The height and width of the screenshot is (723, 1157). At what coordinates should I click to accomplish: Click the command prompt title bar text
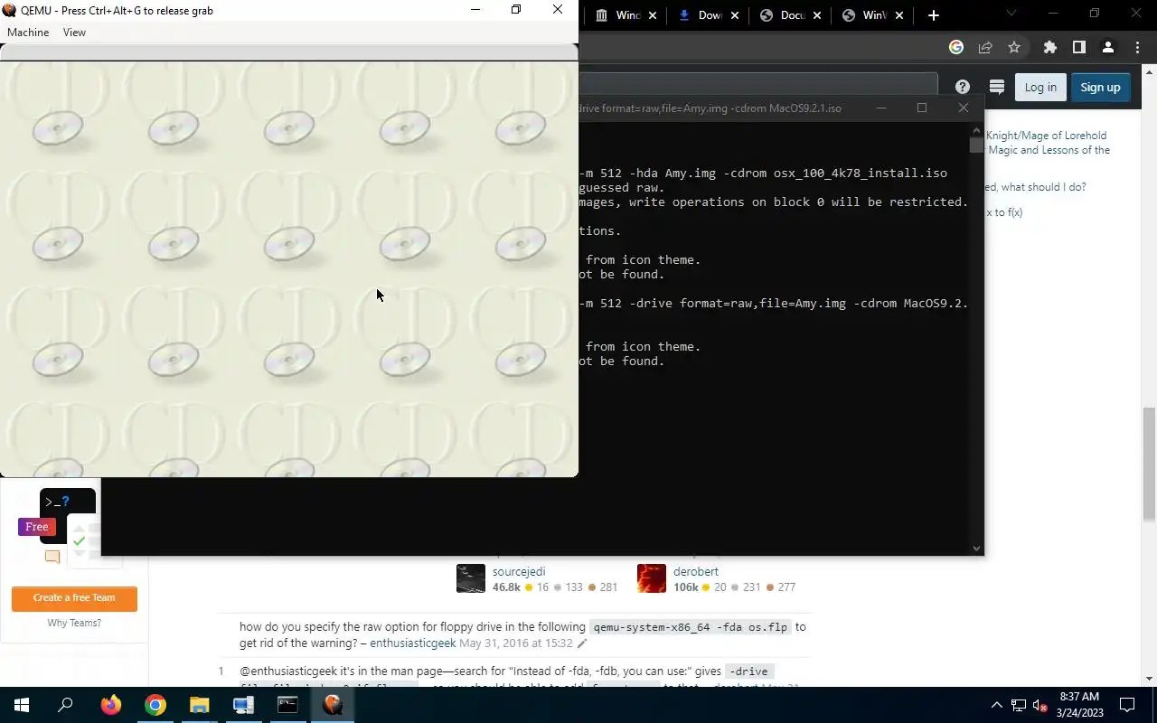[x=710, y=108]
